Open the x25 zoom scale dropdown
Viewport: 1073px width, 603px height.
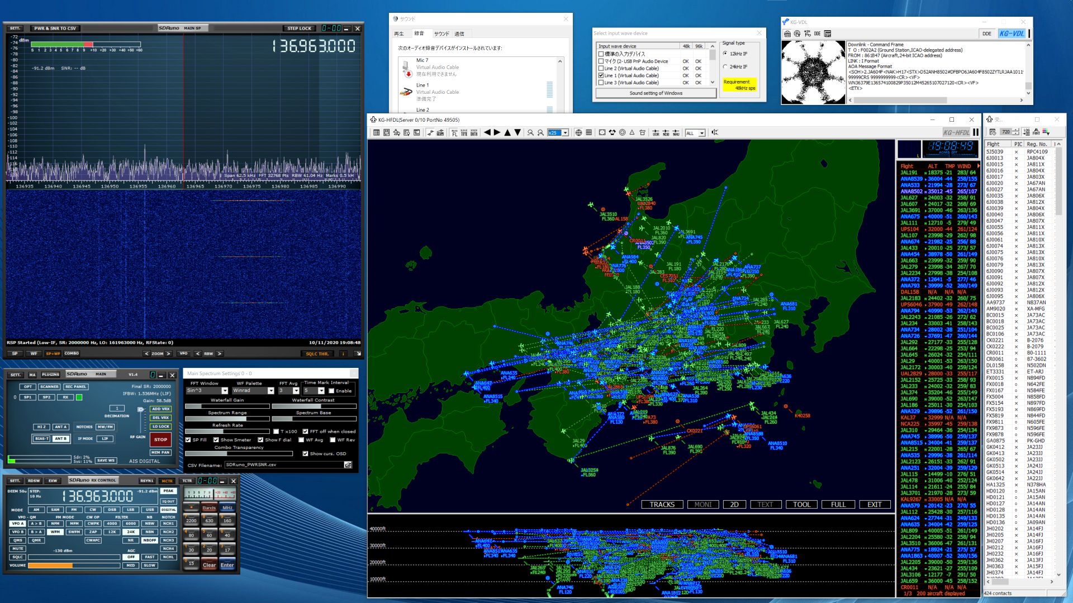[565, 133]
